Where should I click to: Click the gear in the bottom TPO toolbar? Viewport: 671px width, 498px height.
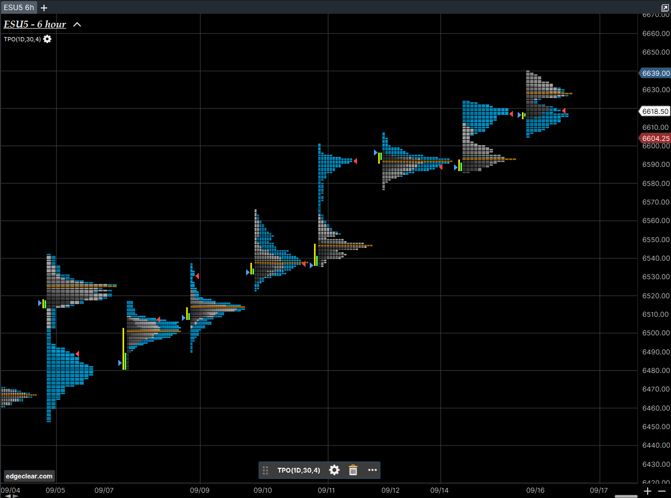pos(334,470)
